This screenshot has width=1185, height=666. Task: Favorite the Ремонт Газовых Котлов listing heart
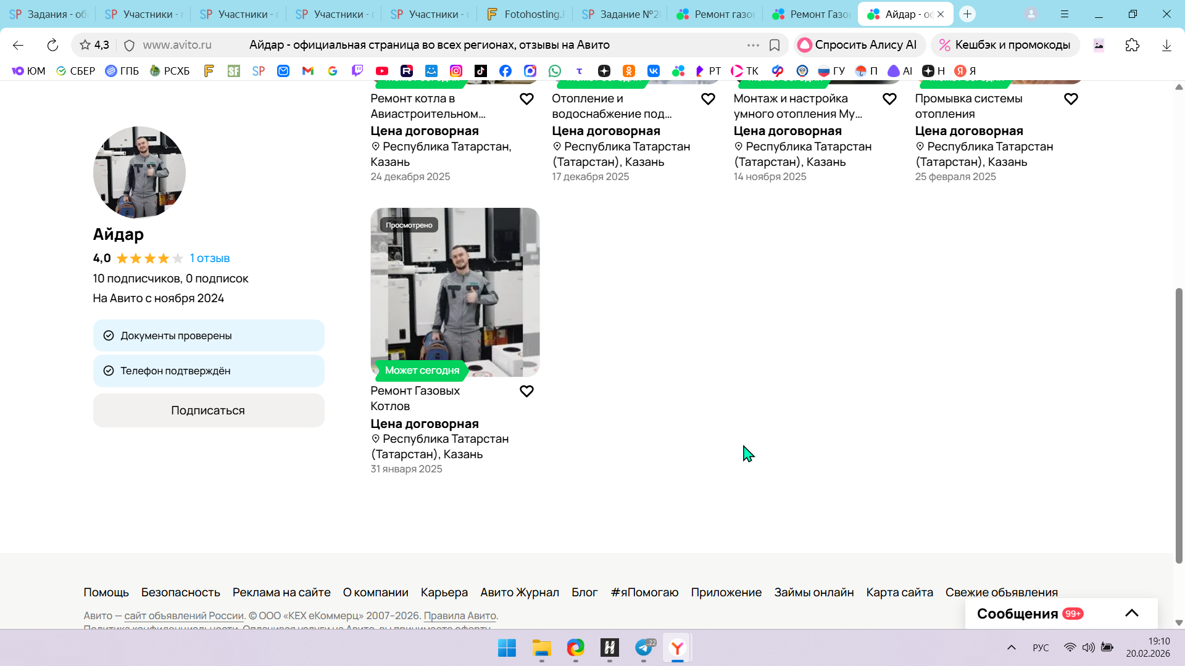click(526, 392)
